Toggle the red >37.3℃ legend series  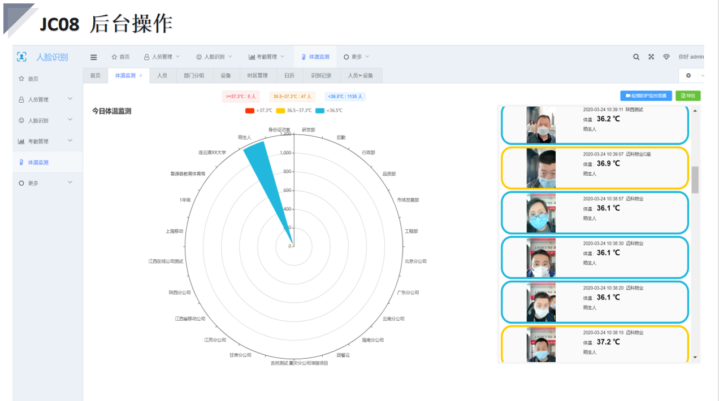250,111
